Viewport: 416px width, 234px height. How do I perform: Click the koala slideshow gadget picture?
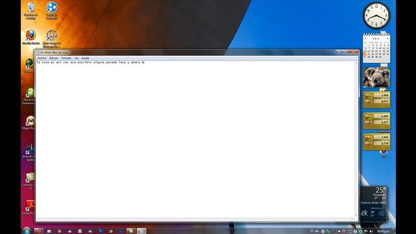(376, 77)
